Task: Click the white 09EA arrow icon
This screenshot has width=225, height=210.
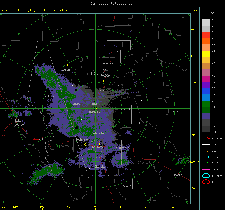Action: click(206, 145)
